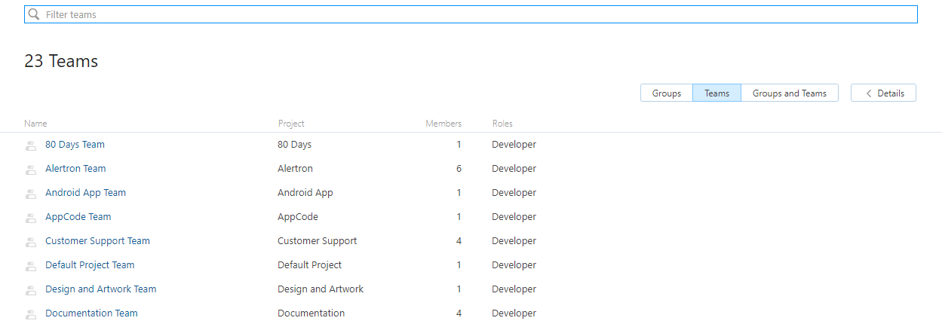Click the Members column header
This screenshot has width=942, height=324.
pyautogui.click(x=443, y=124)
